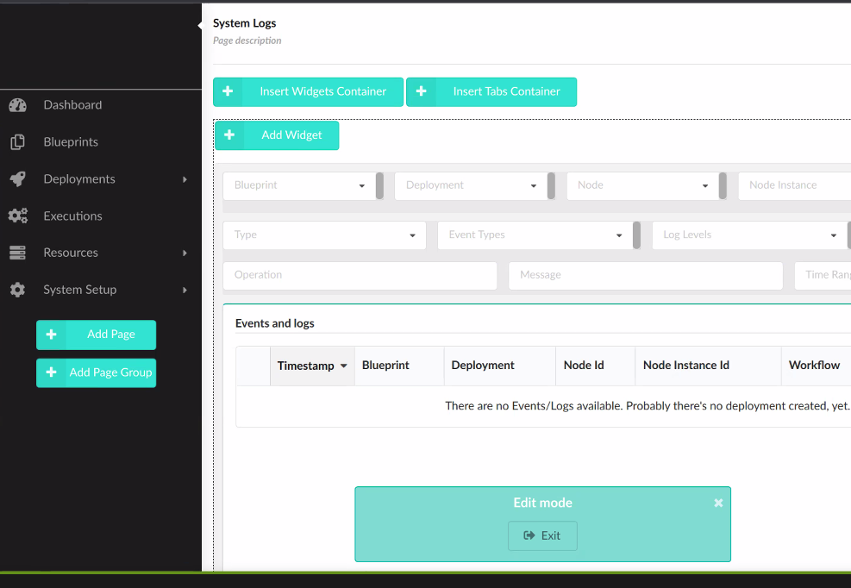Click plus icon on Add Page Group
Screen dimensions: 851x588
coord(51,372)
